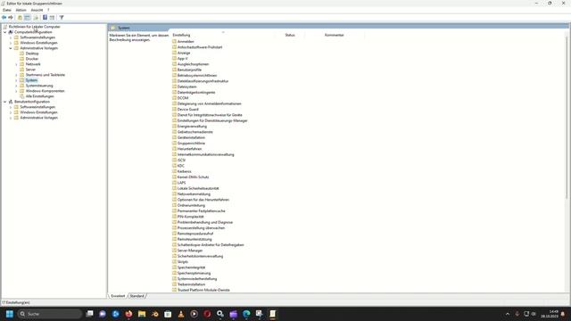
Task: Click the vertical scrollbar of the settings list
Action: tap(567, 117)
